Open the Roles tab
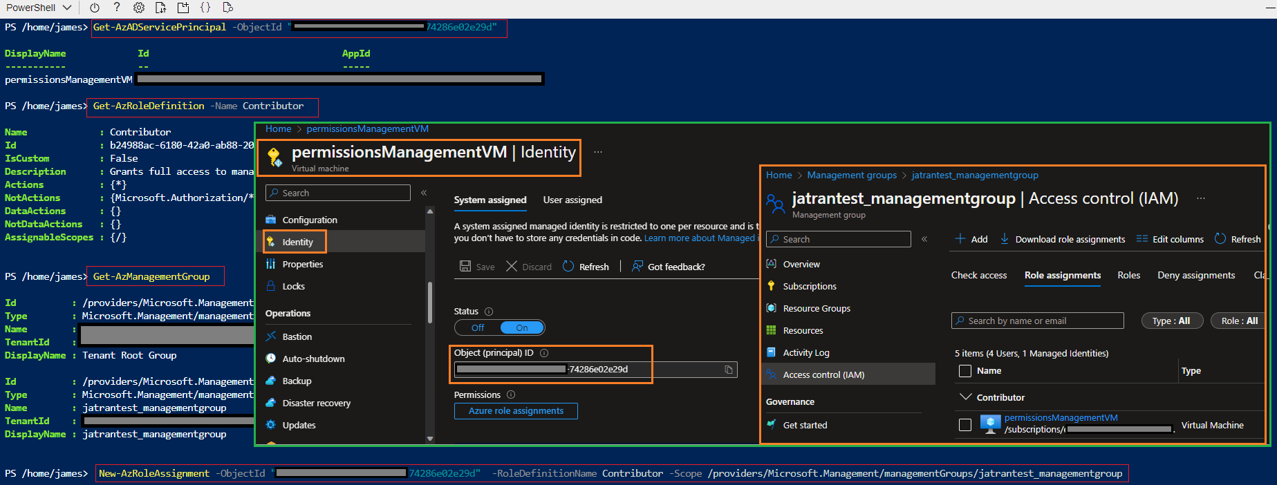 point(1129,275)
